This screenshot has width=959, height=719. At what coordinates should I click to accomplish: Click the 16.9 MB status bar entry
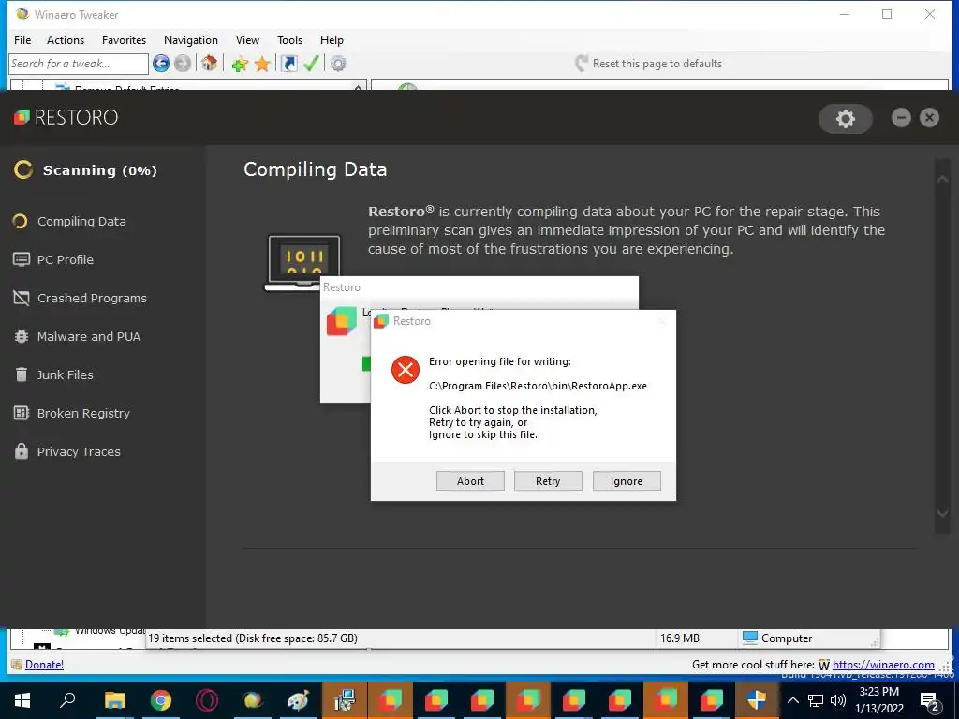pyautogui.click(x=680, y=638)
